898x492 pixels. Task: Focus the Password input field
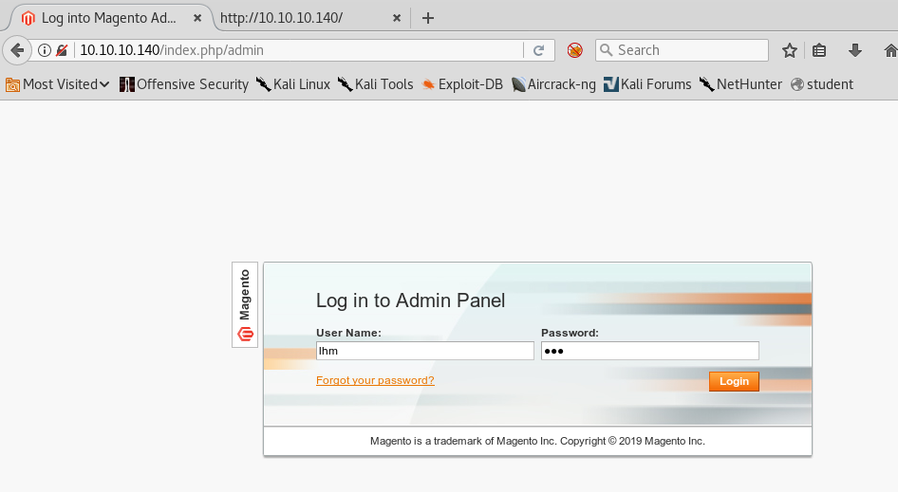click(x=649, y=351)
